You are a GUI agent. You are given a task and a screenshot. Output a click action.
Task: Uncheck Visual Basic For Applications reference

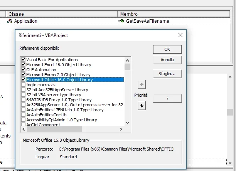(23, 60)
